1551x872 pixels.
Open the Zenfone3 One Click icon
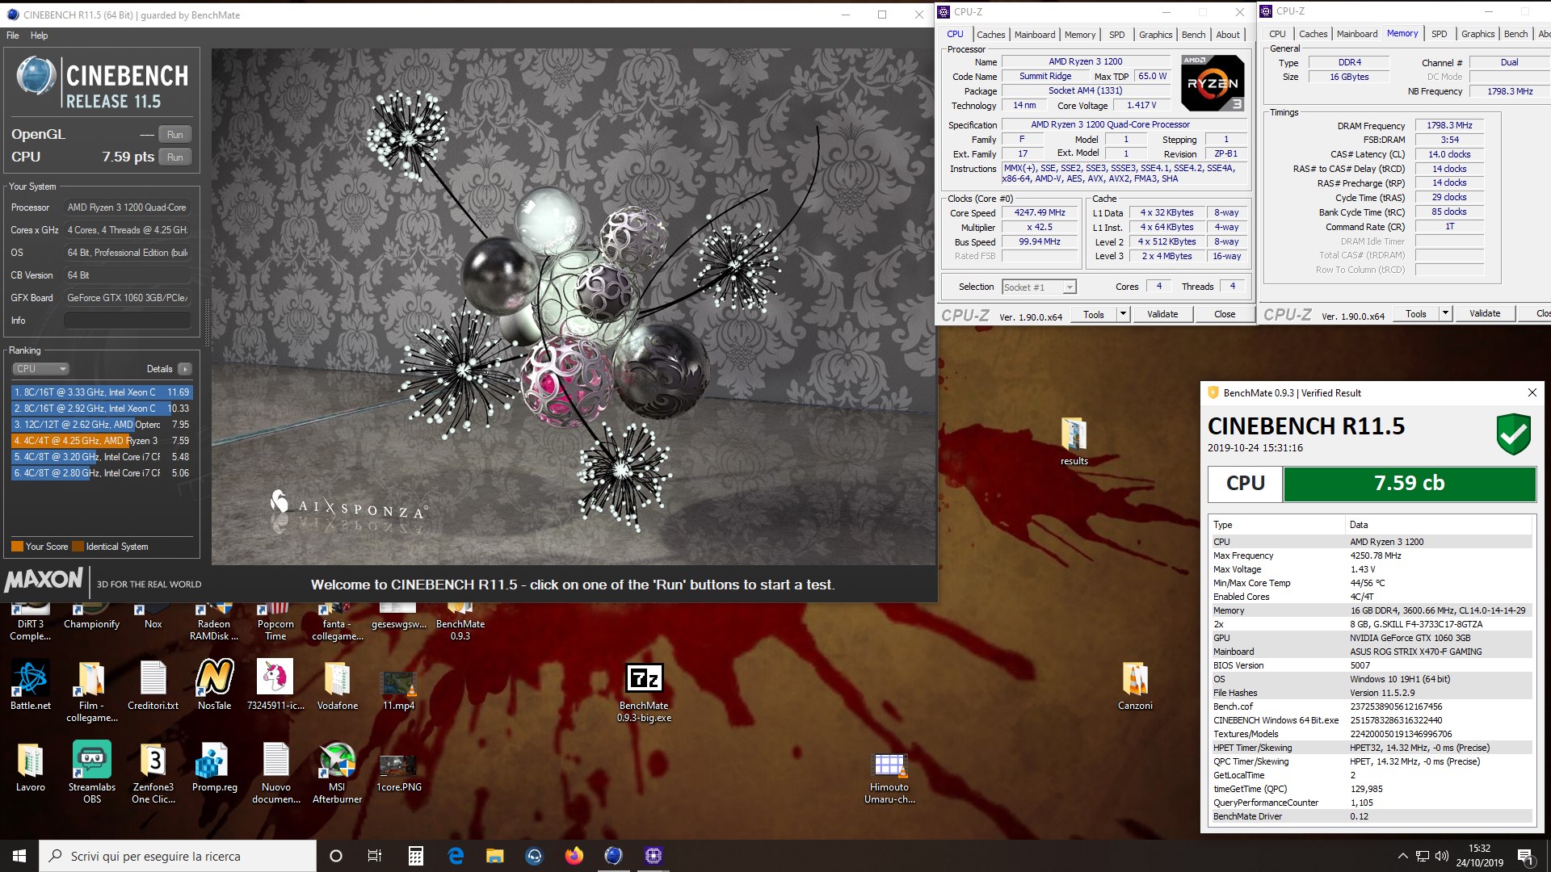(153, 772)
